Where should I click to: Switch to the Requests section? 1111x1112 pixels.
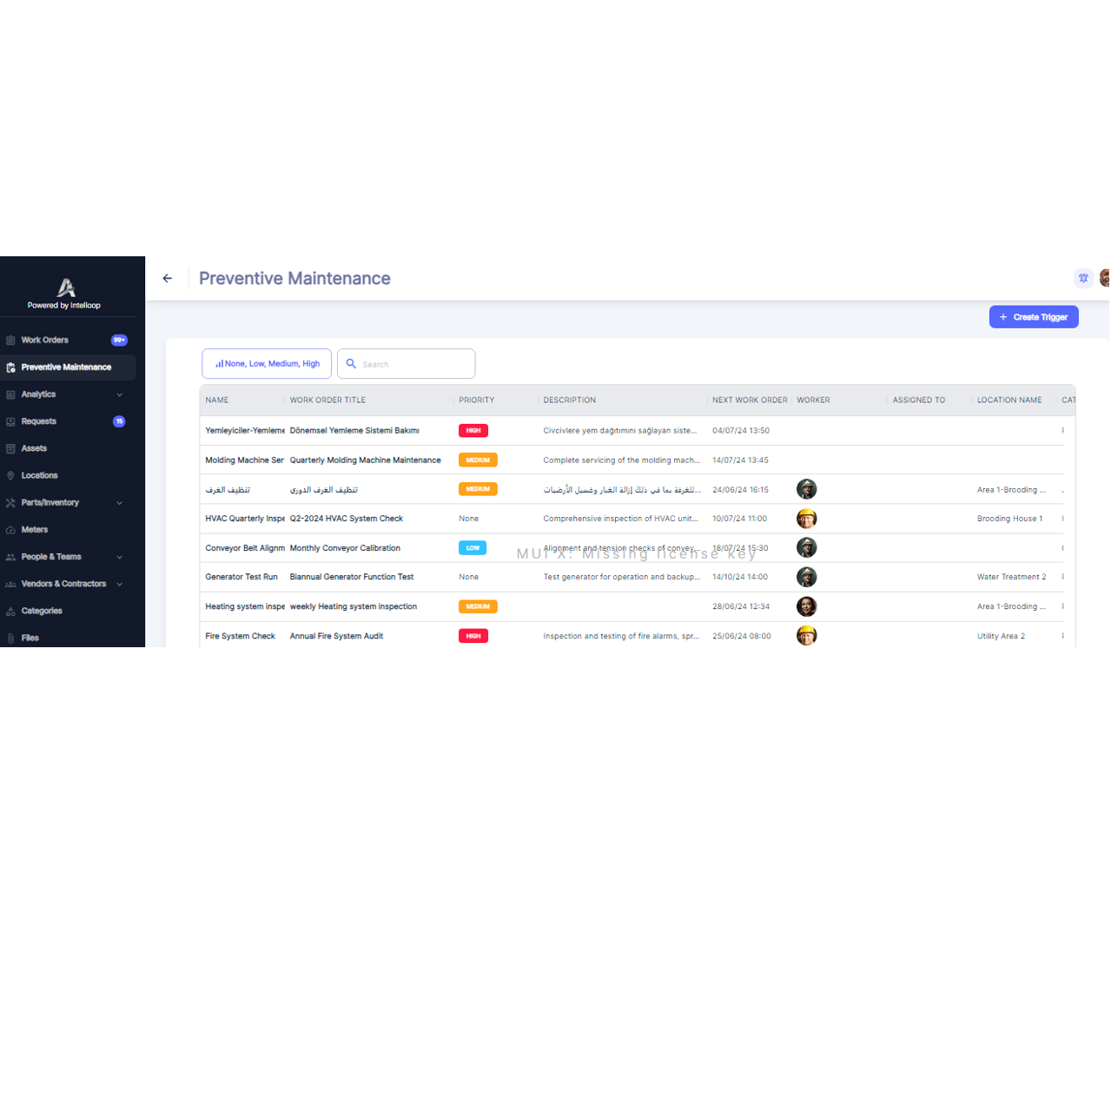pyautogui.click(x=39, y=421)
